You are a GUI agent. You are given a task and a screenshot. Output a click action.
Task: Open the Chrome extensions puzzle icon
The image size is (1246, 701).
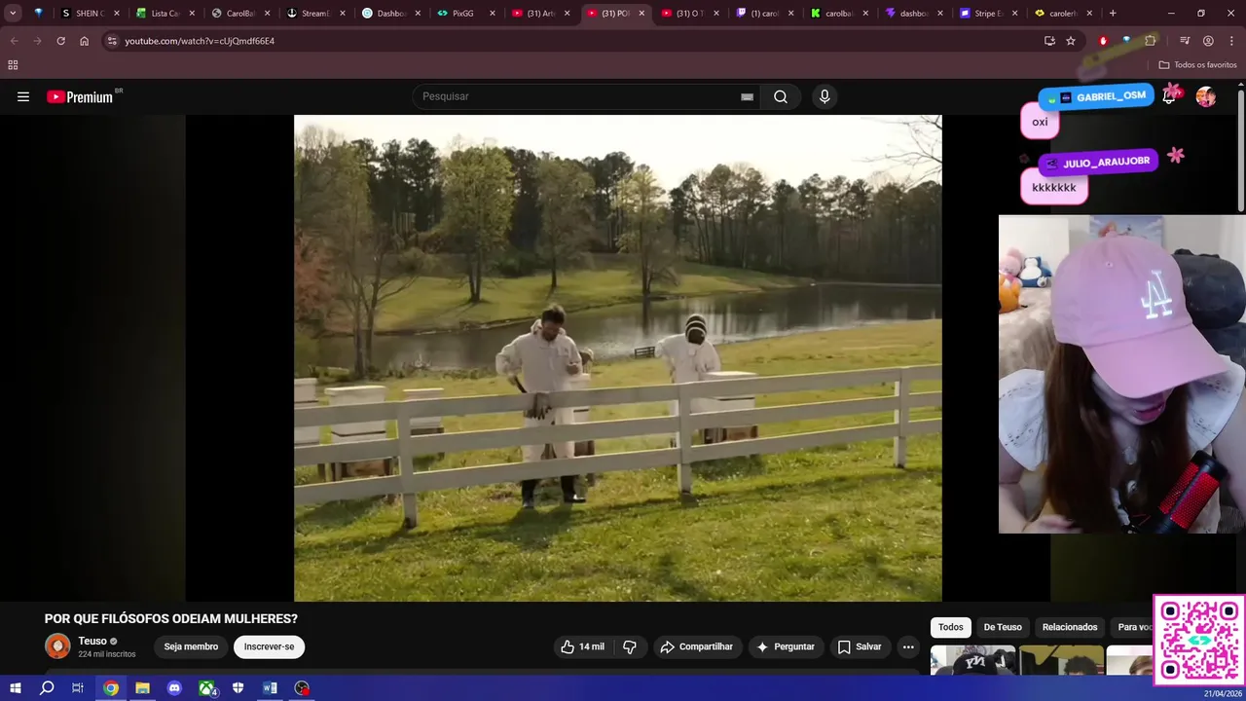click(1151, 41)
